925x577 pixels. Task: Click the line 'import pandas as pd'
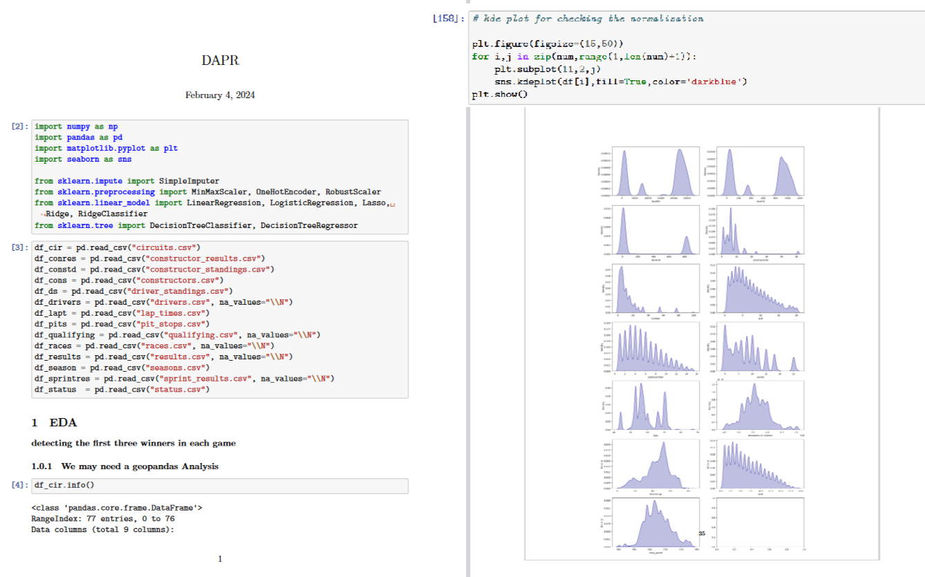[78, 138]
